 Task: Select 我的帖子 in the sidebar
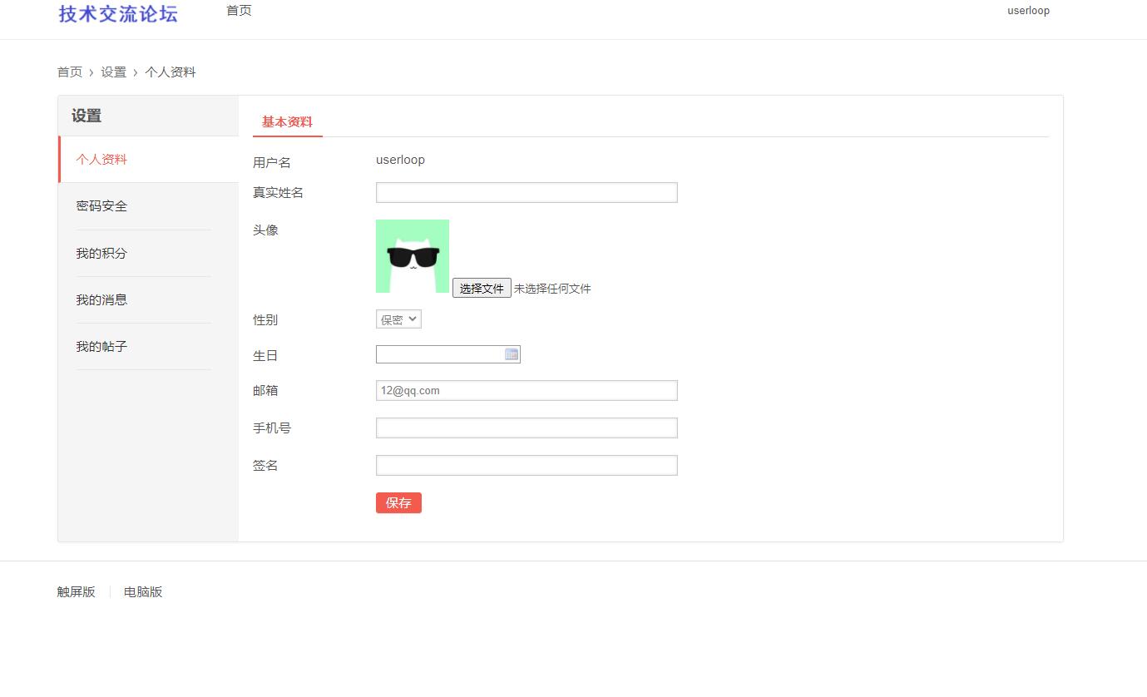tap(101, 346)
